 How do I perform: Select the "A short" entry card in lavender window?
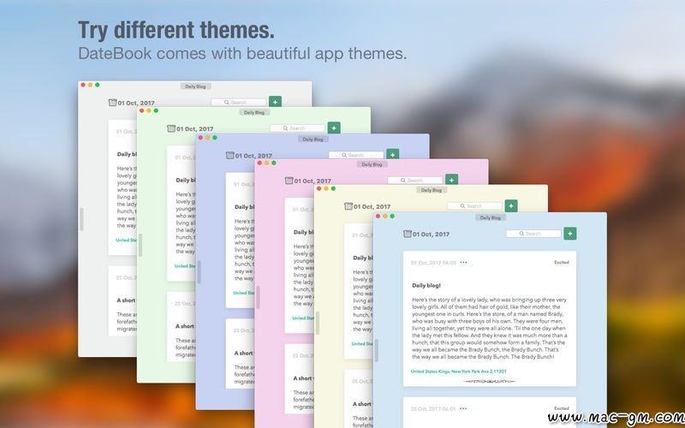coord(241,354)
